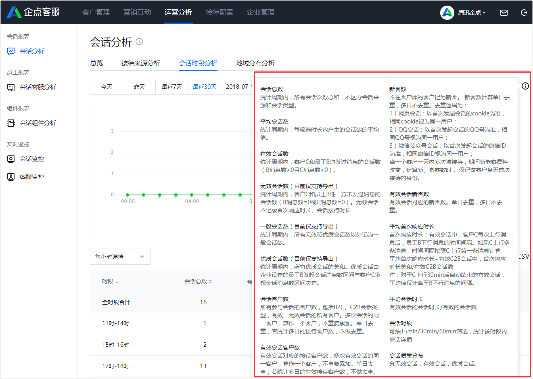Image resolution: width=533 pixels, height=379 pixels.
Task: Open the 会话客服分析 staff report
Action: point(36,87)
